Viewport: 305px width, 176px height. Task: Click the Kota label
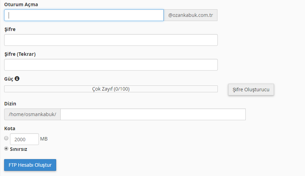(10, 128)
